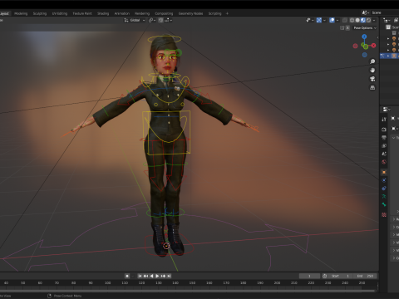Open the View Layer properties tab
Viewport: 399px width, 299px height.
click(384, 145)
